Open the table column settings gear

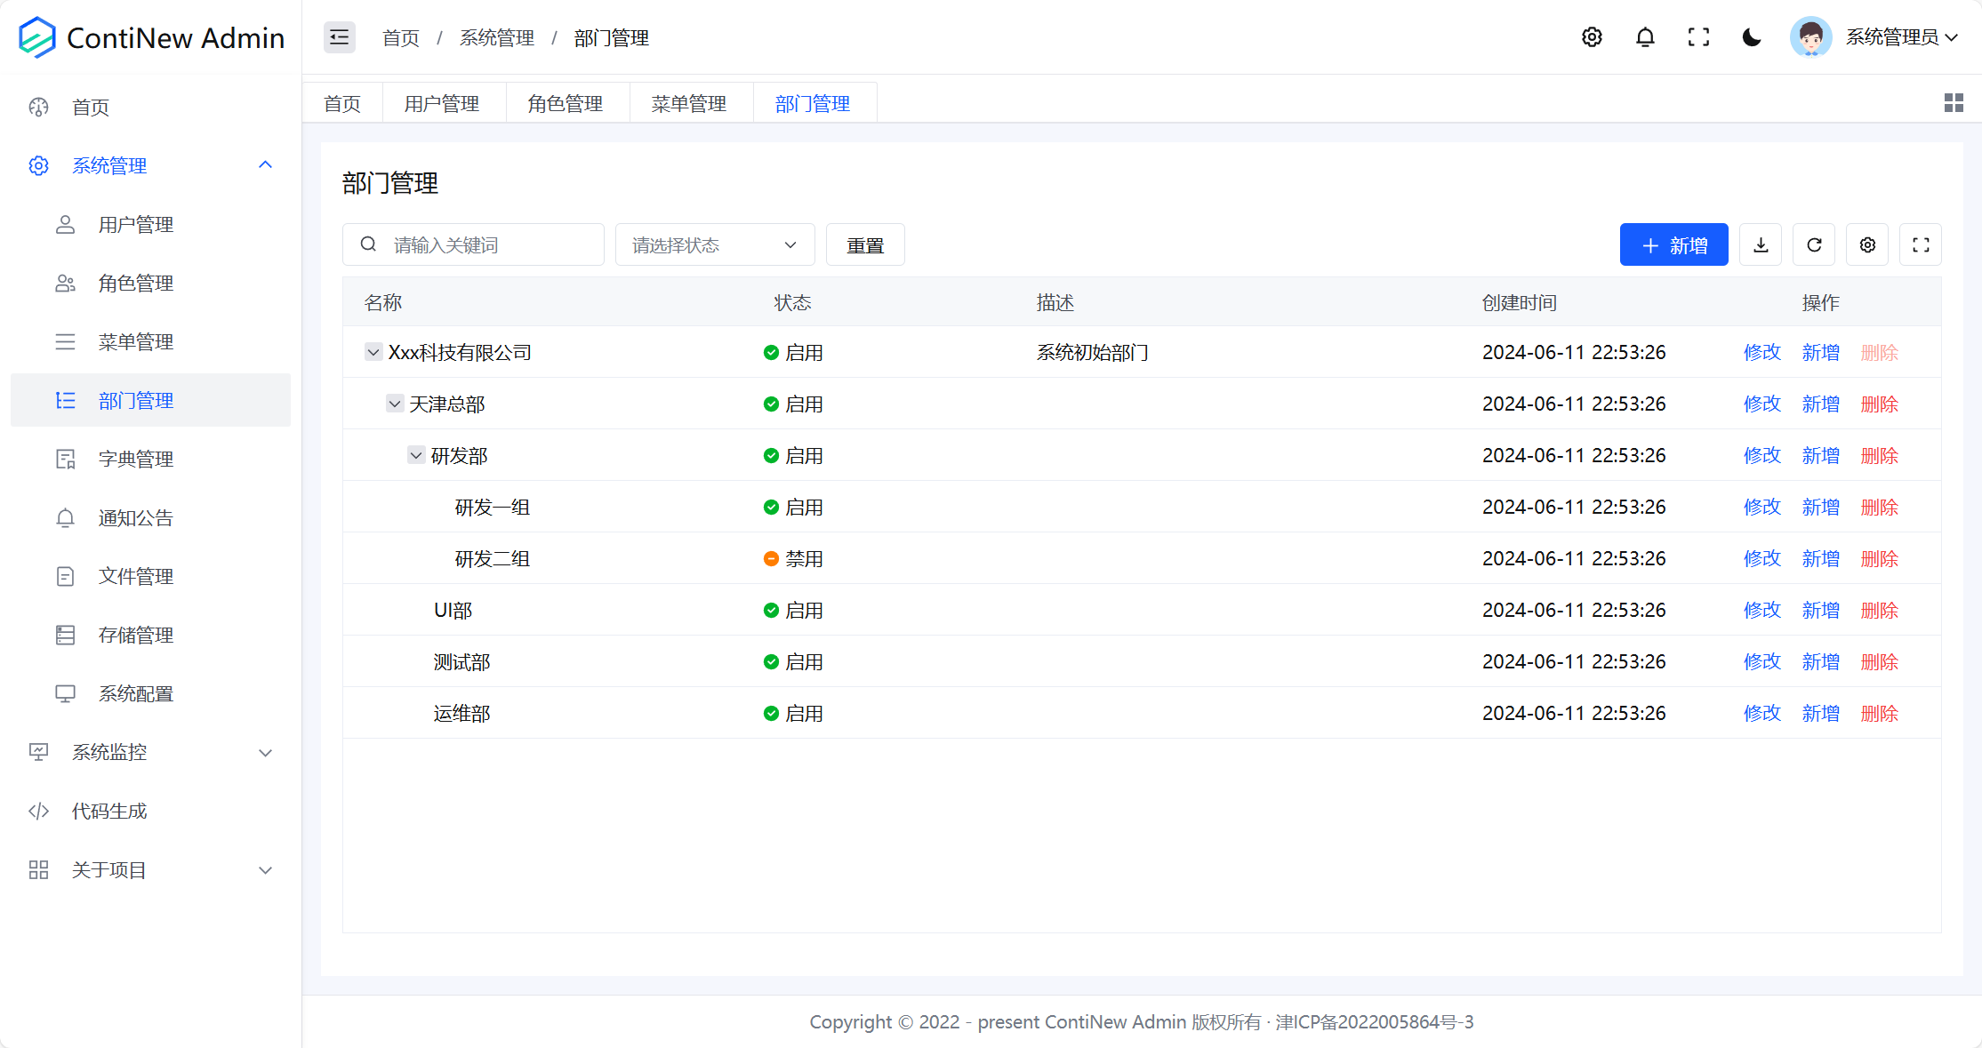[1867, 244]
